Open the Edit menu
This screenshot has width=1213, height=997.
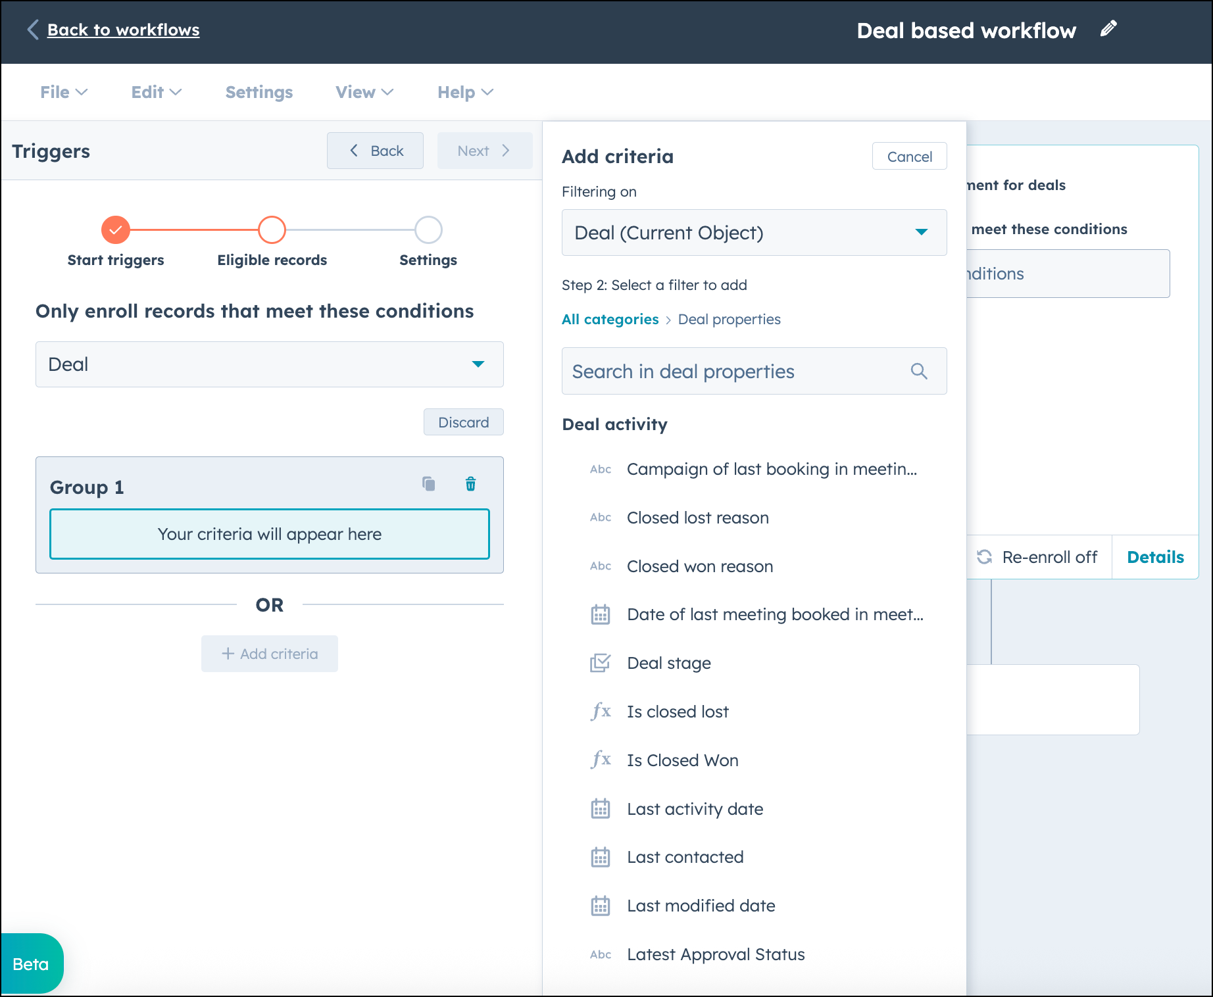[157, 92]
